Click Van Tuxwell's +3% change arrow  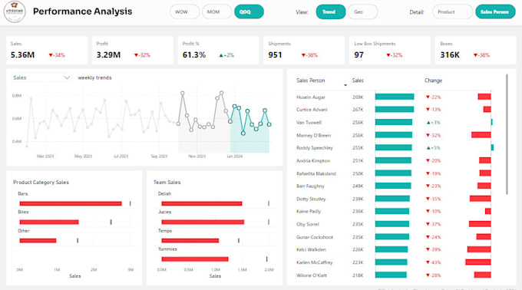pyautogui.click(x=428, y=123)
